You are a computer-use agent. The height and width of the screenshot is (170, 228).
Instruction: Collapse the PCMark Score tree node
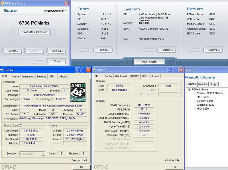click(189, 89)
